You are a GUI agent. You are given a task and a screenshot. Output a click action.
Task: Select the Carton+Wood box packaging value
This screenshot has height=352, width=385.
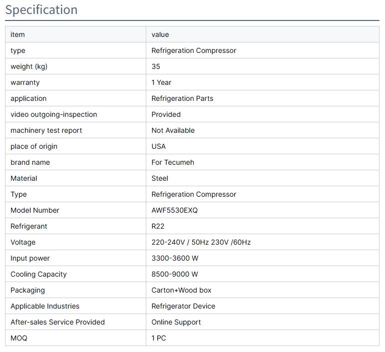click(181, 290)
